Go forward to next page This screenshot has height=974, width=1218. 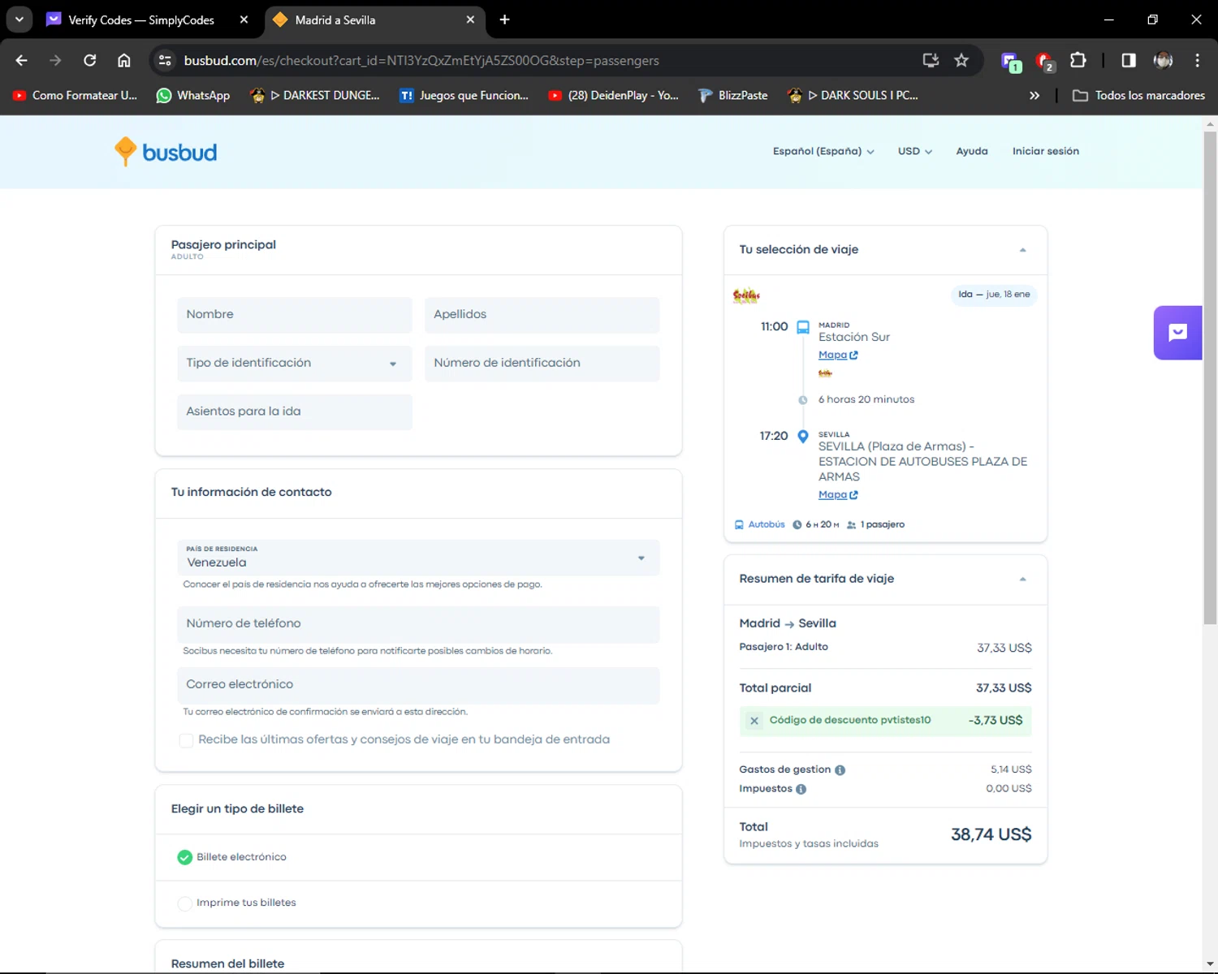tap(55, 60)
